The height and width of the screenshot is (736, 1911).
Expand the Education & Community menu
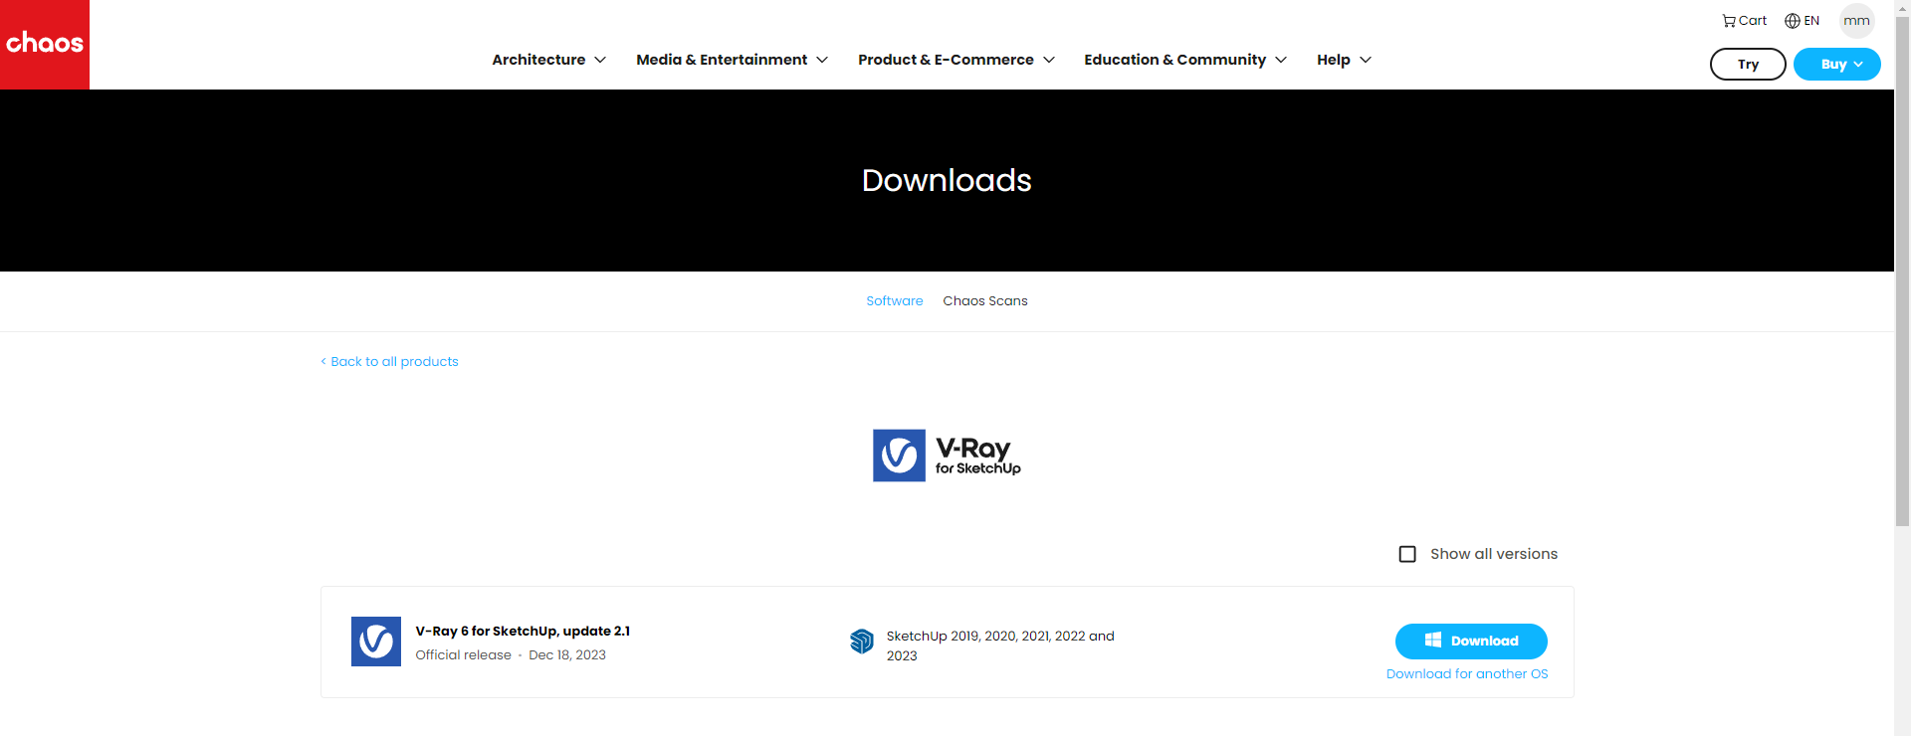click(1185, 60)
